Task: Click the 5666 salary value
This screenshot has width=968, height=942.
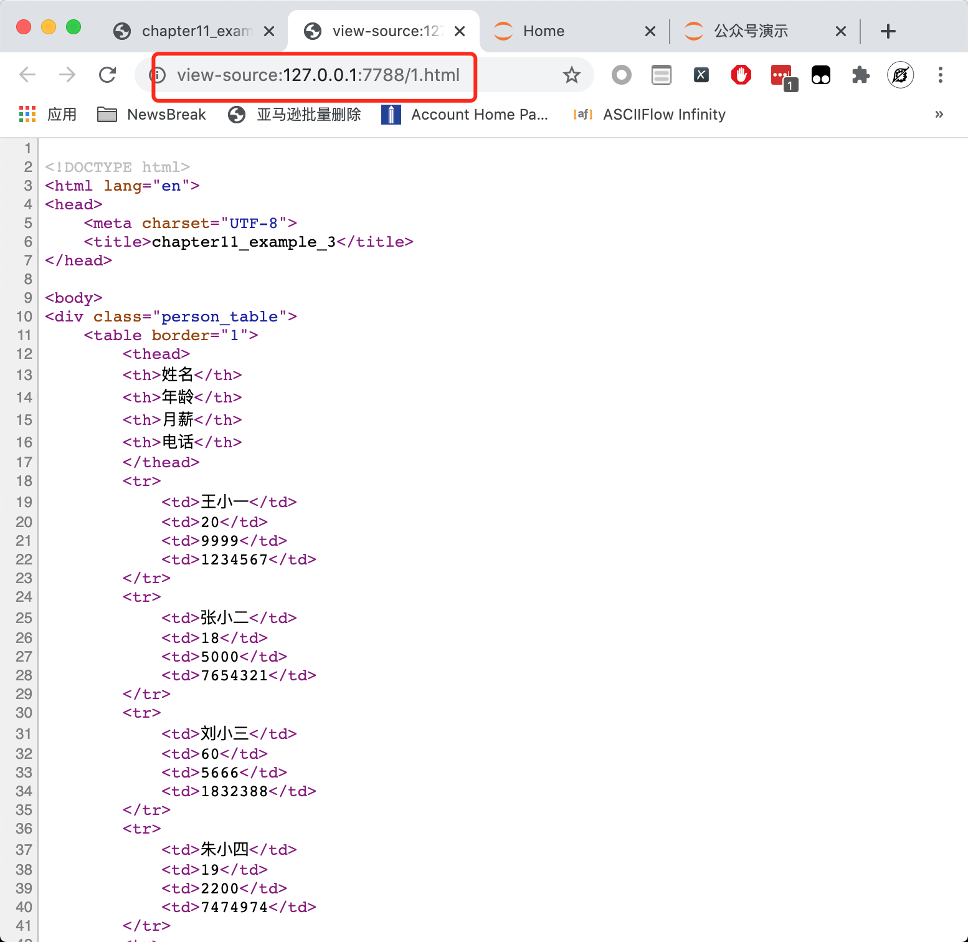Action: (220, 773)
